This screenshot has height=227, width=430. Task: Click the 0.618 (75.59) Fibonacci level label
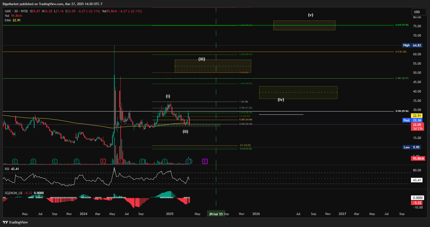(402, 25)
